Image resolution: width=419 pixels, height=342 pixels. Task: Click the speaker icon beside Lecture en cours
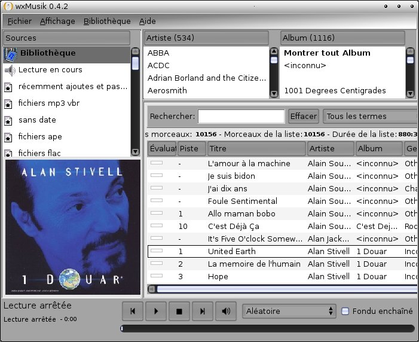pyautogui.click(x=10, y=71)
